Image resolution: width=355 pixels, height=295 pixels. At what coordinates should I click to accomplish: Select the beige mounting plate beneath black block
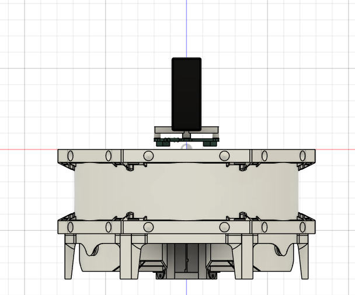pyautogui.click(x=187, y=130)
